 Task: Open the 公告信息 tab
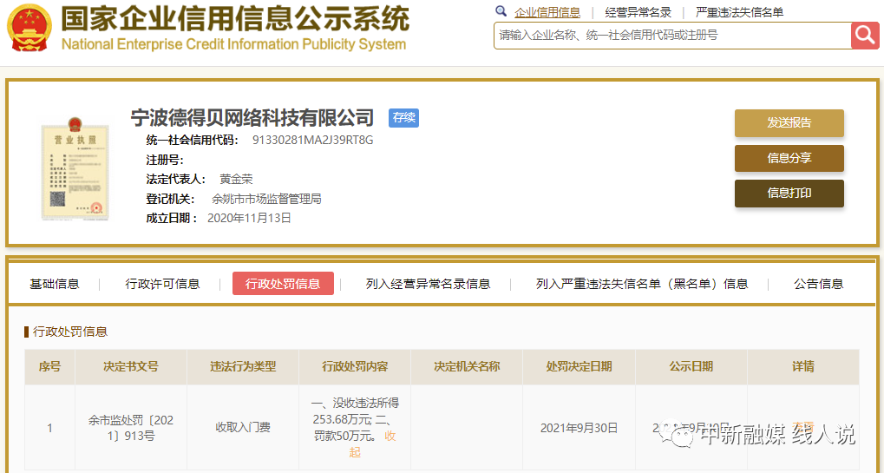819,284
